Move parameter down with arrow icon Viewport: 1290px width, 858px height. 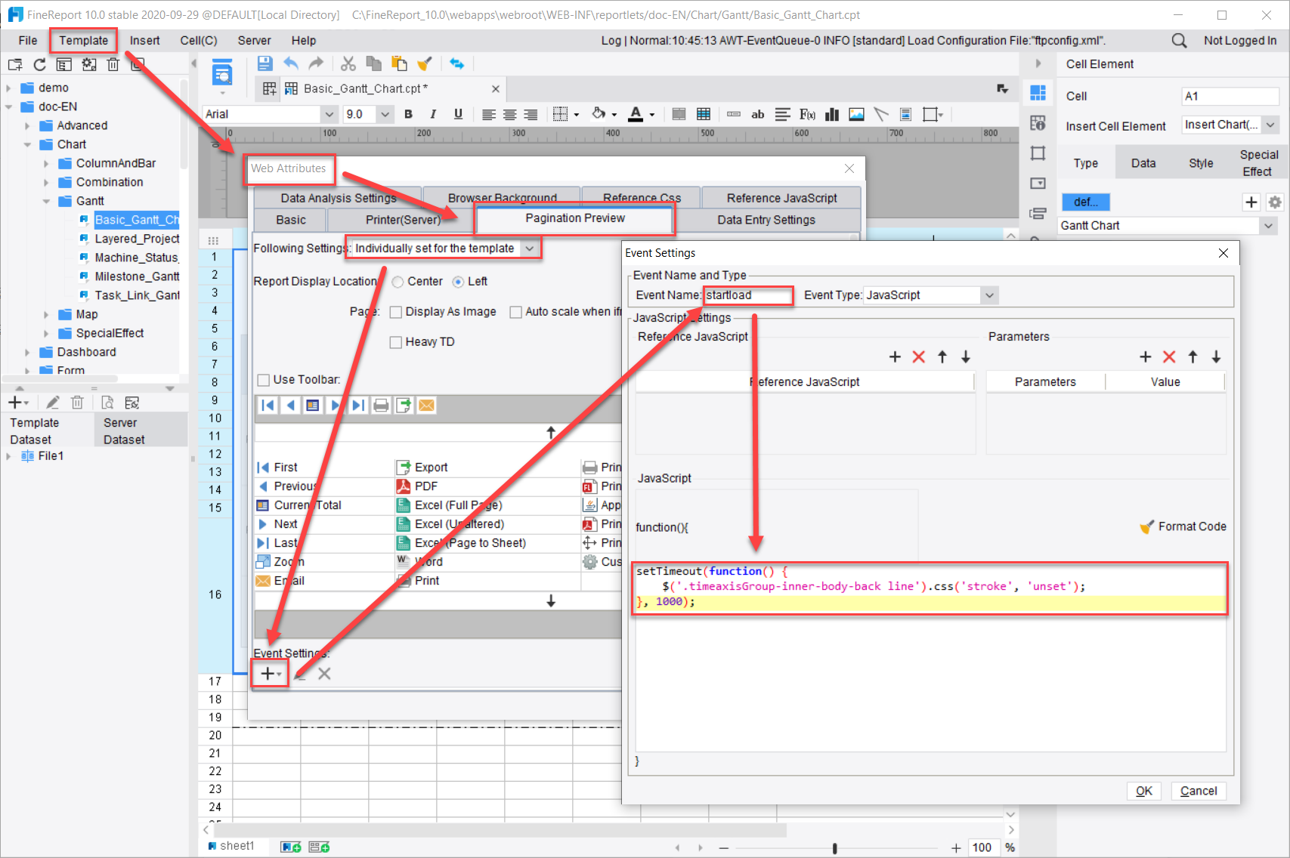(1216, 356)
